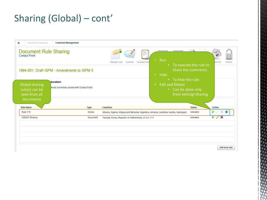The height and width of the screenshot is (200, 267).
Task: Select the Countries column header
Action: click(107, 108)
